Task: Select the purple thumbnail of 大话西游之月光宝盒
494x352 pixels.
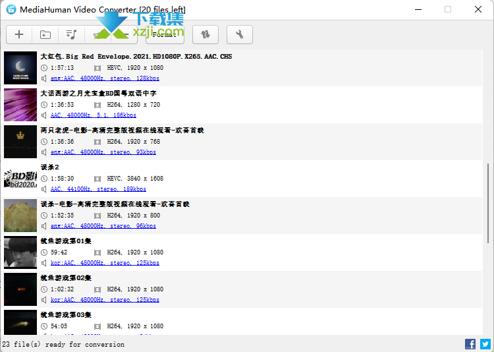Action: (x=20, y=105)
